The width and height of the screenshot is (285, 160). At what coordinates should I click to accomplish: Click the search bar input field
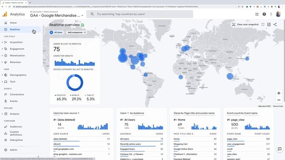point(139,14)
